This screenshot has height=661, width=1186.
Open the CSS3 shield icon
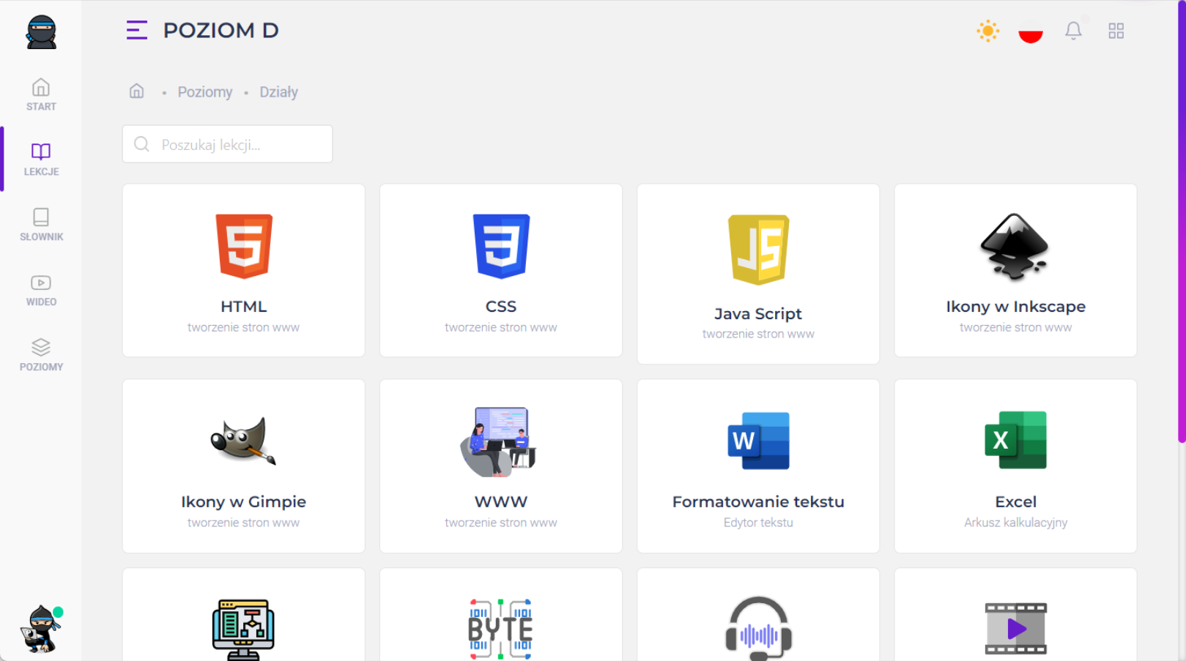point(501,246)
